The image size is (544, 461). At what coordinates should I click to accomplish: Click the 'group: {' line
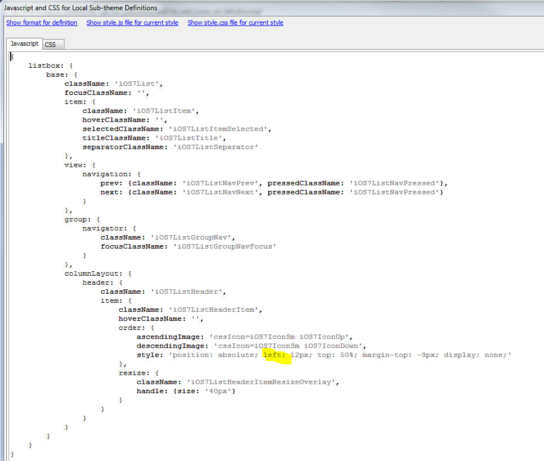coord(82,219)
